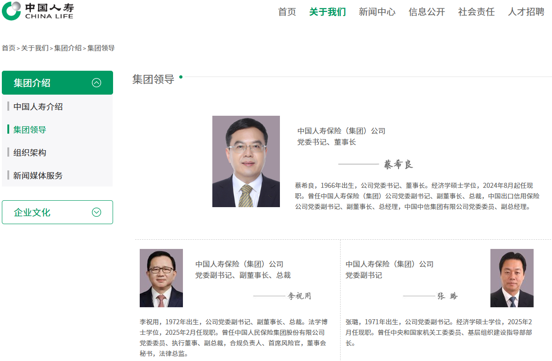Click 首页 in the breadcrumb

click(8, 48)
